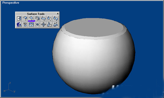Viewport: 164px width, 98px height.
Task: Select the Extend Surface tool
Action: point(19,19)
